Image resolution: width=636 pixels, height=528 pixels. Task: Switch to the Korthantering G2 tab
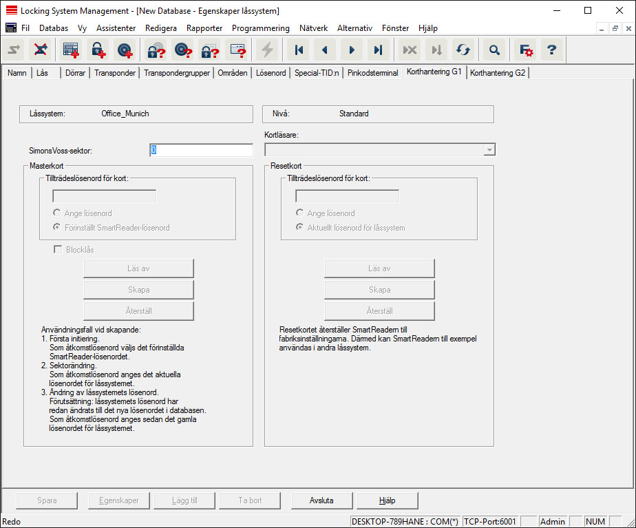497,72
